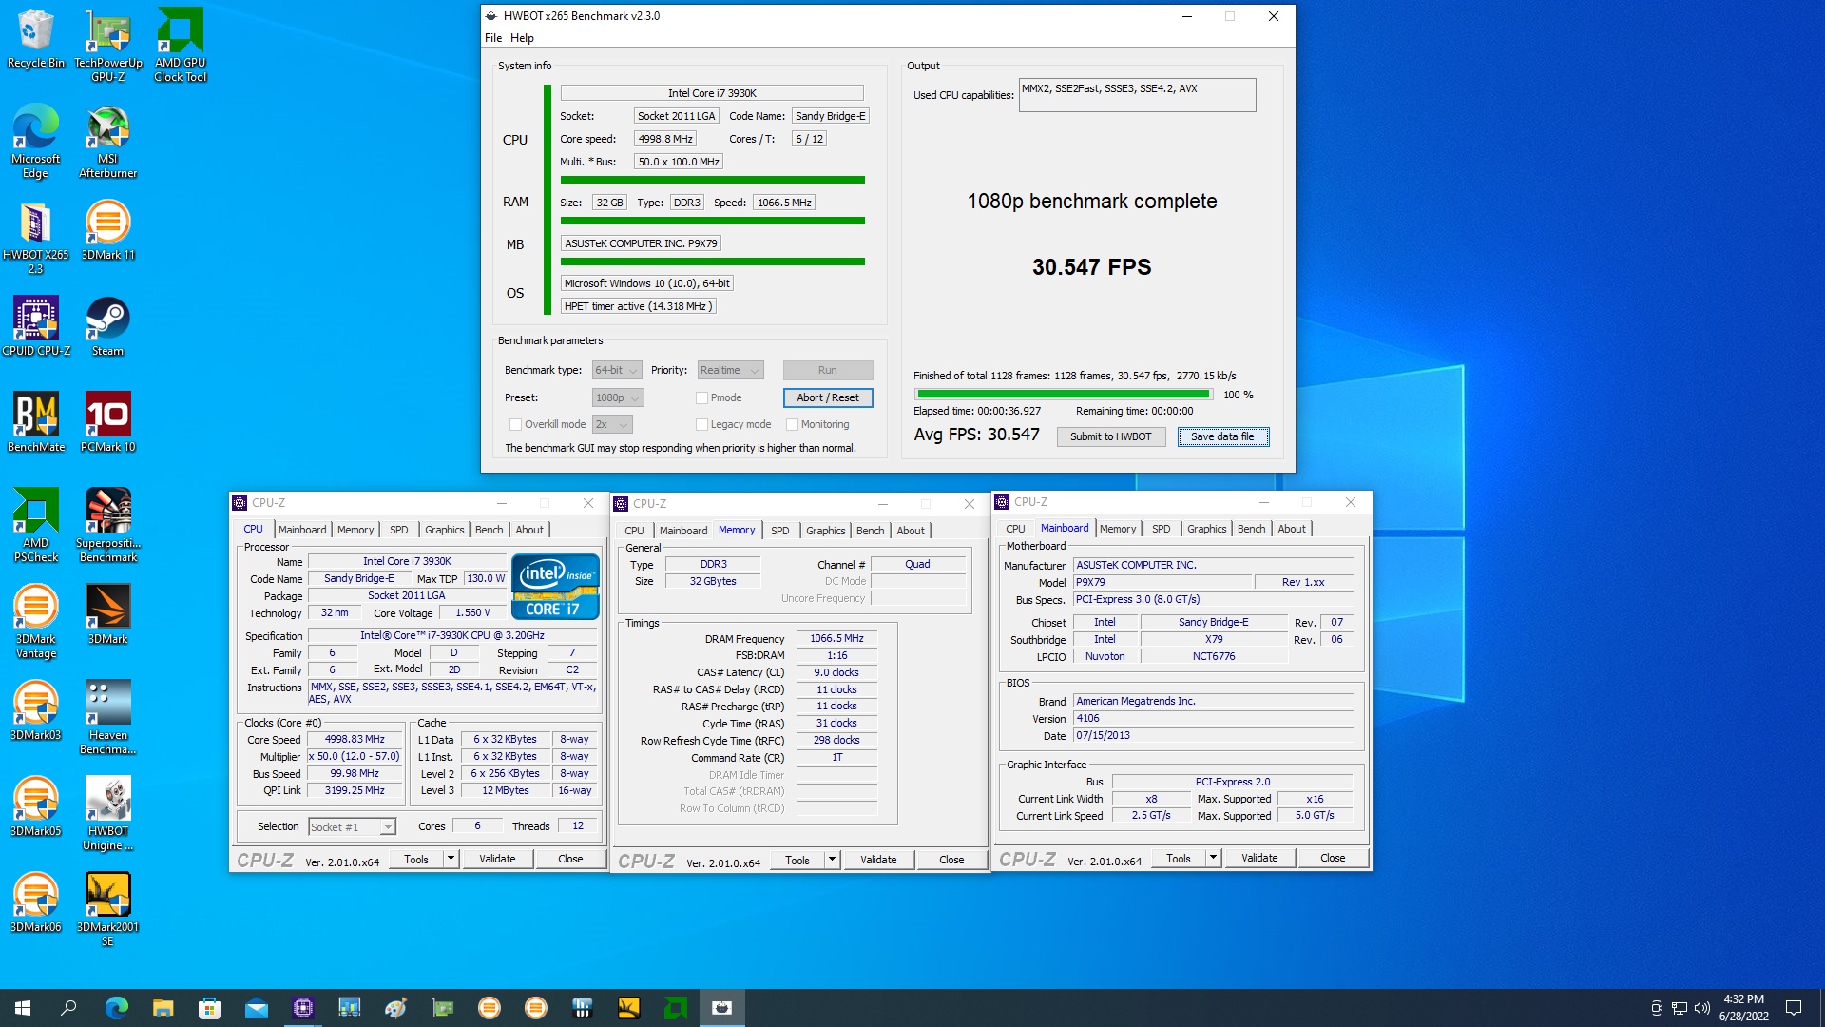
Task: Enable the Pmode checkbox
Action: (701, 397)
